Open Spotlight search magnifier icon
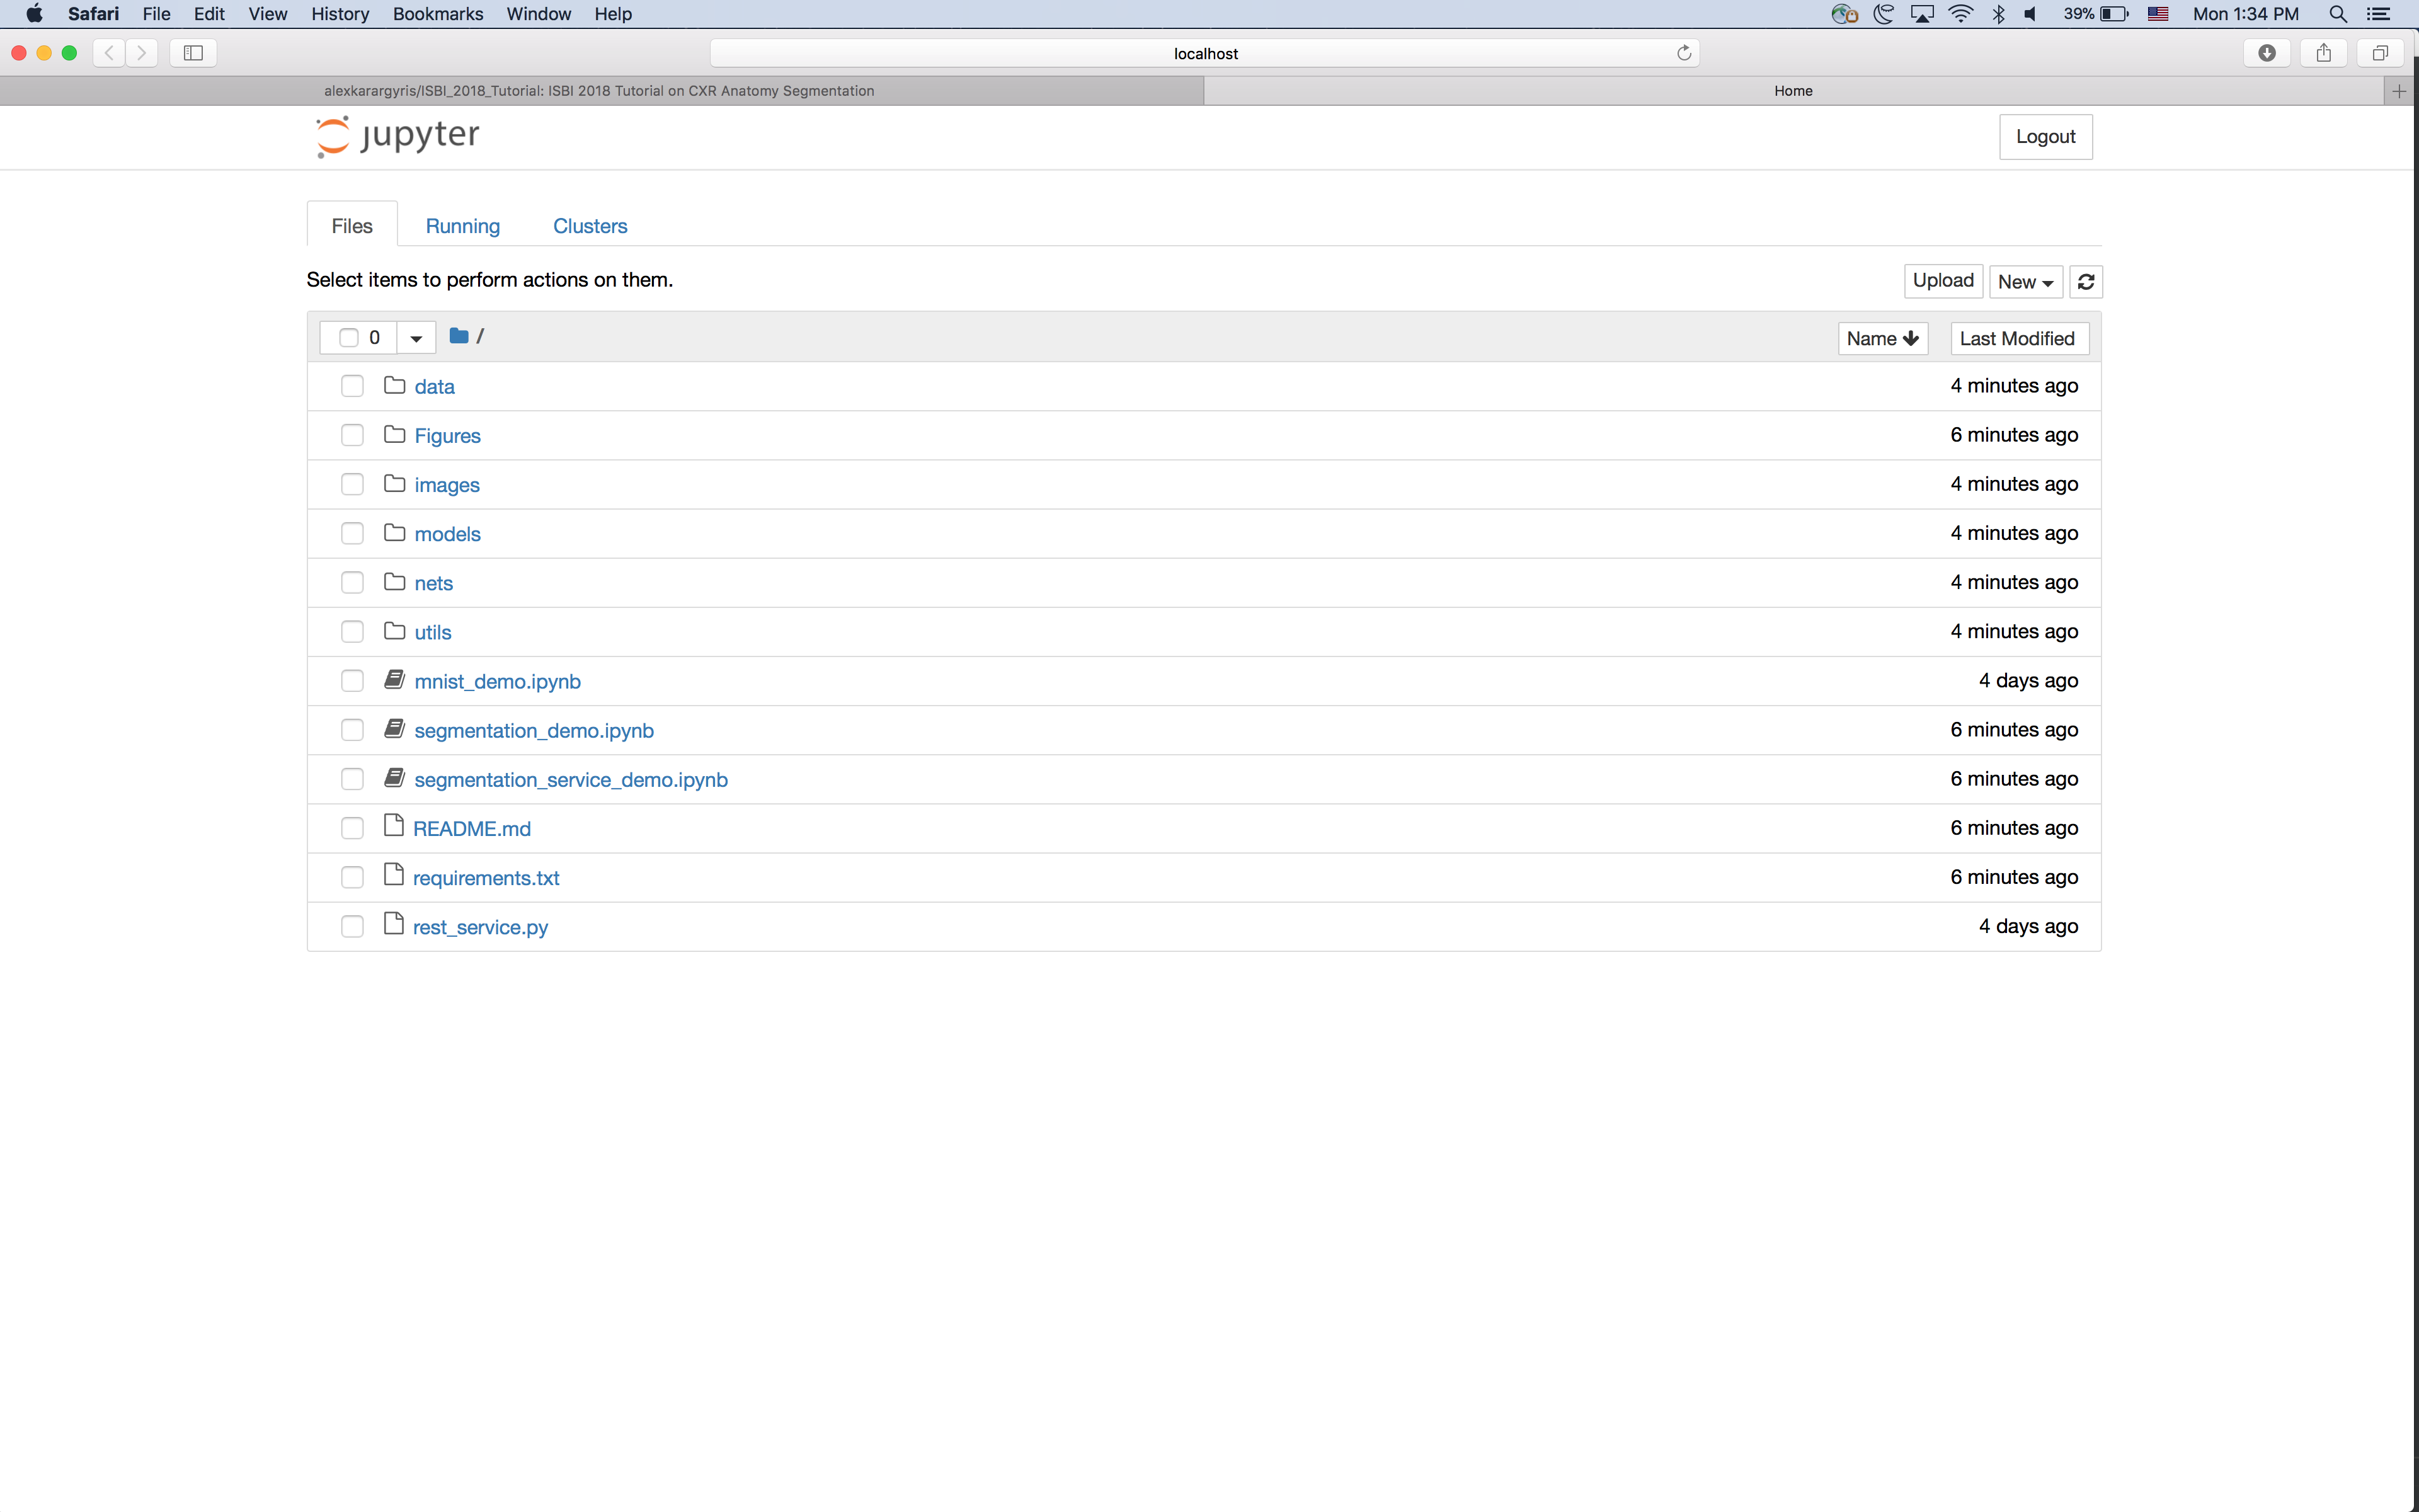Image resolution: width=2419 pixels, height=1512 pixels. click(2337, 14)
